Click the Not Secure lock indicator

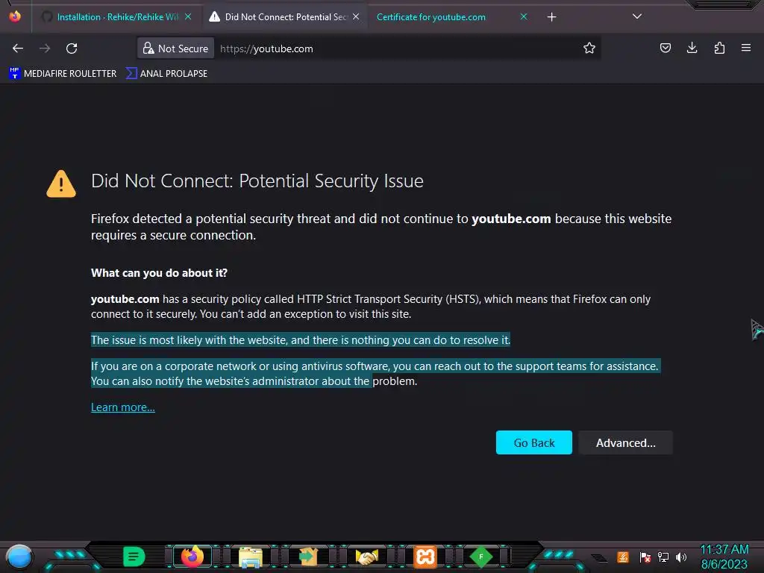(x=175, y=48)
